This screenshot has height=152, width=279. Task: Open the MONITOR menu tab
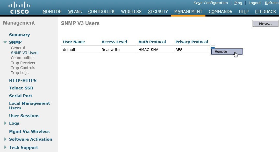52,12
